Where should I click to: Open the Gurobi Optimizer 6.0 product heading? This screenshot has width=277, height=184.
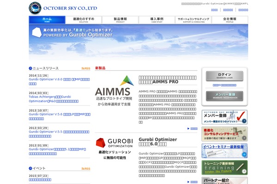click(x=158, y=142)
